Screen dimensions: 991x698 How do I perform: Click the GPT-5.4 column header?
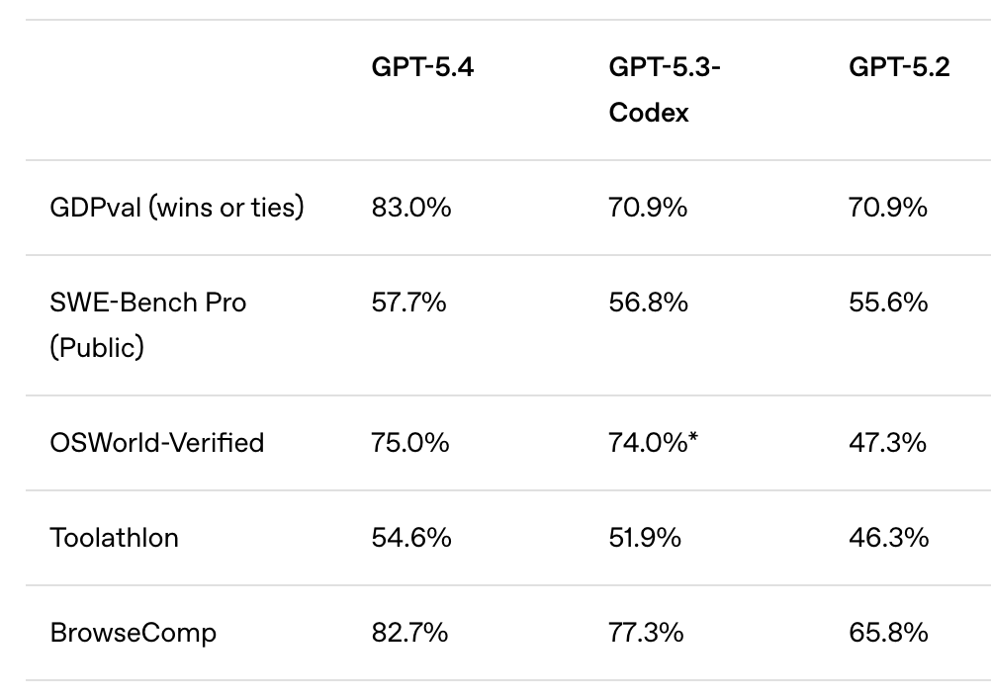click(x=422, y=68)
